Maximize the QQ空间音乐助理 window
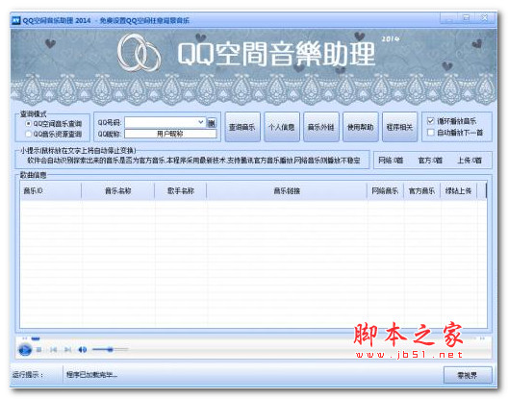This screenshot has width=508, height=399. [x=466, y=18]
